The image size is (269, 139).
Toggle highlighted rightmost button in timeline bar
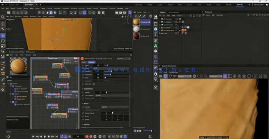(x=125, y=136)
